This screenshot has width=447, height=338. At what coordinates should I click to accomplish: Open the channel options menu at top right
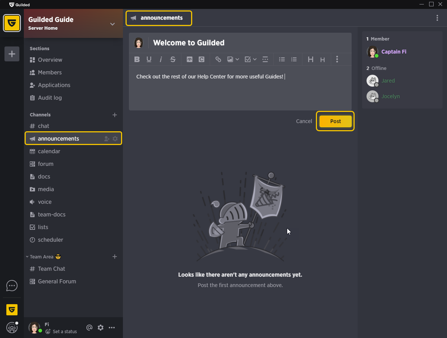pyautogui.click(x=437, y=18)
